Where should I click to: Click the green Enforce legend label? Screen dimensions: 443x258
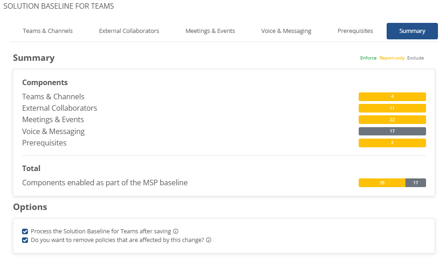(368, 58)
